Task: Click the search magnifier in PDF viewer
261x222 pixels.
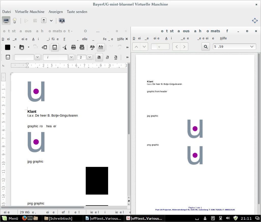Action: tap(206, 46)
